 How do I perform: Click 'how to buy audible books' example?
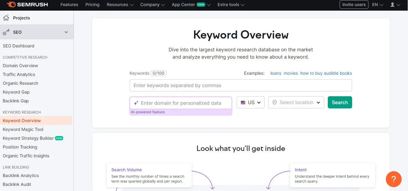pos(326,73)
